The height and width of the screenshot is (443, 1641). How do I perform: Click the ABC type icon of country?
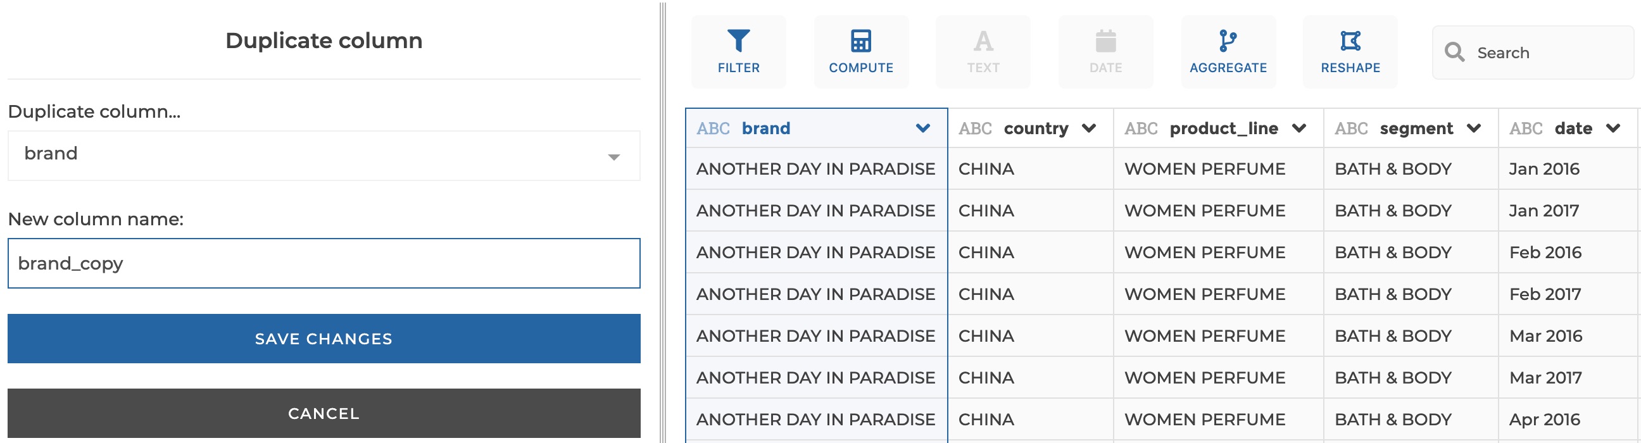975,128
